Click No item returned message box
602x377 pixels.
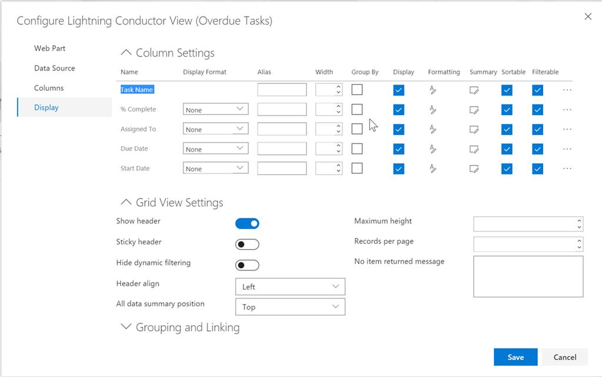point(529,277)
